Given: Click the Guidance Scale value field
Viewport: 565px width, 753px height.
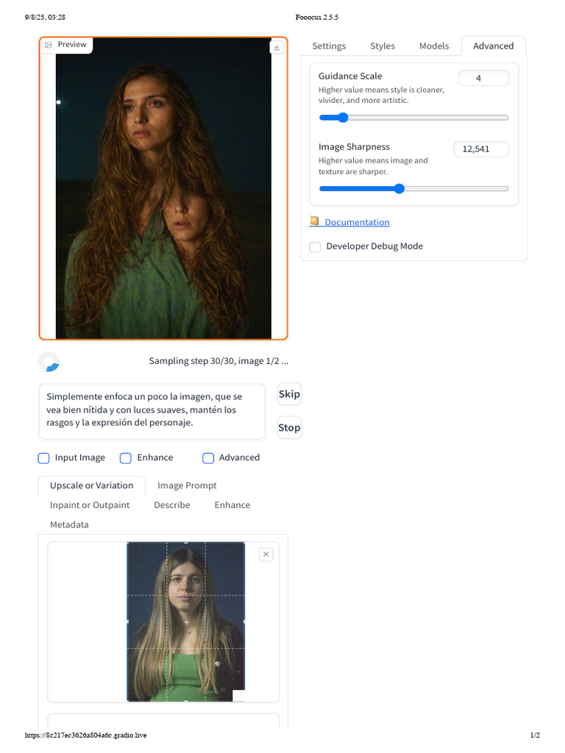Looking at the screenshot, I should click(484, 78).
